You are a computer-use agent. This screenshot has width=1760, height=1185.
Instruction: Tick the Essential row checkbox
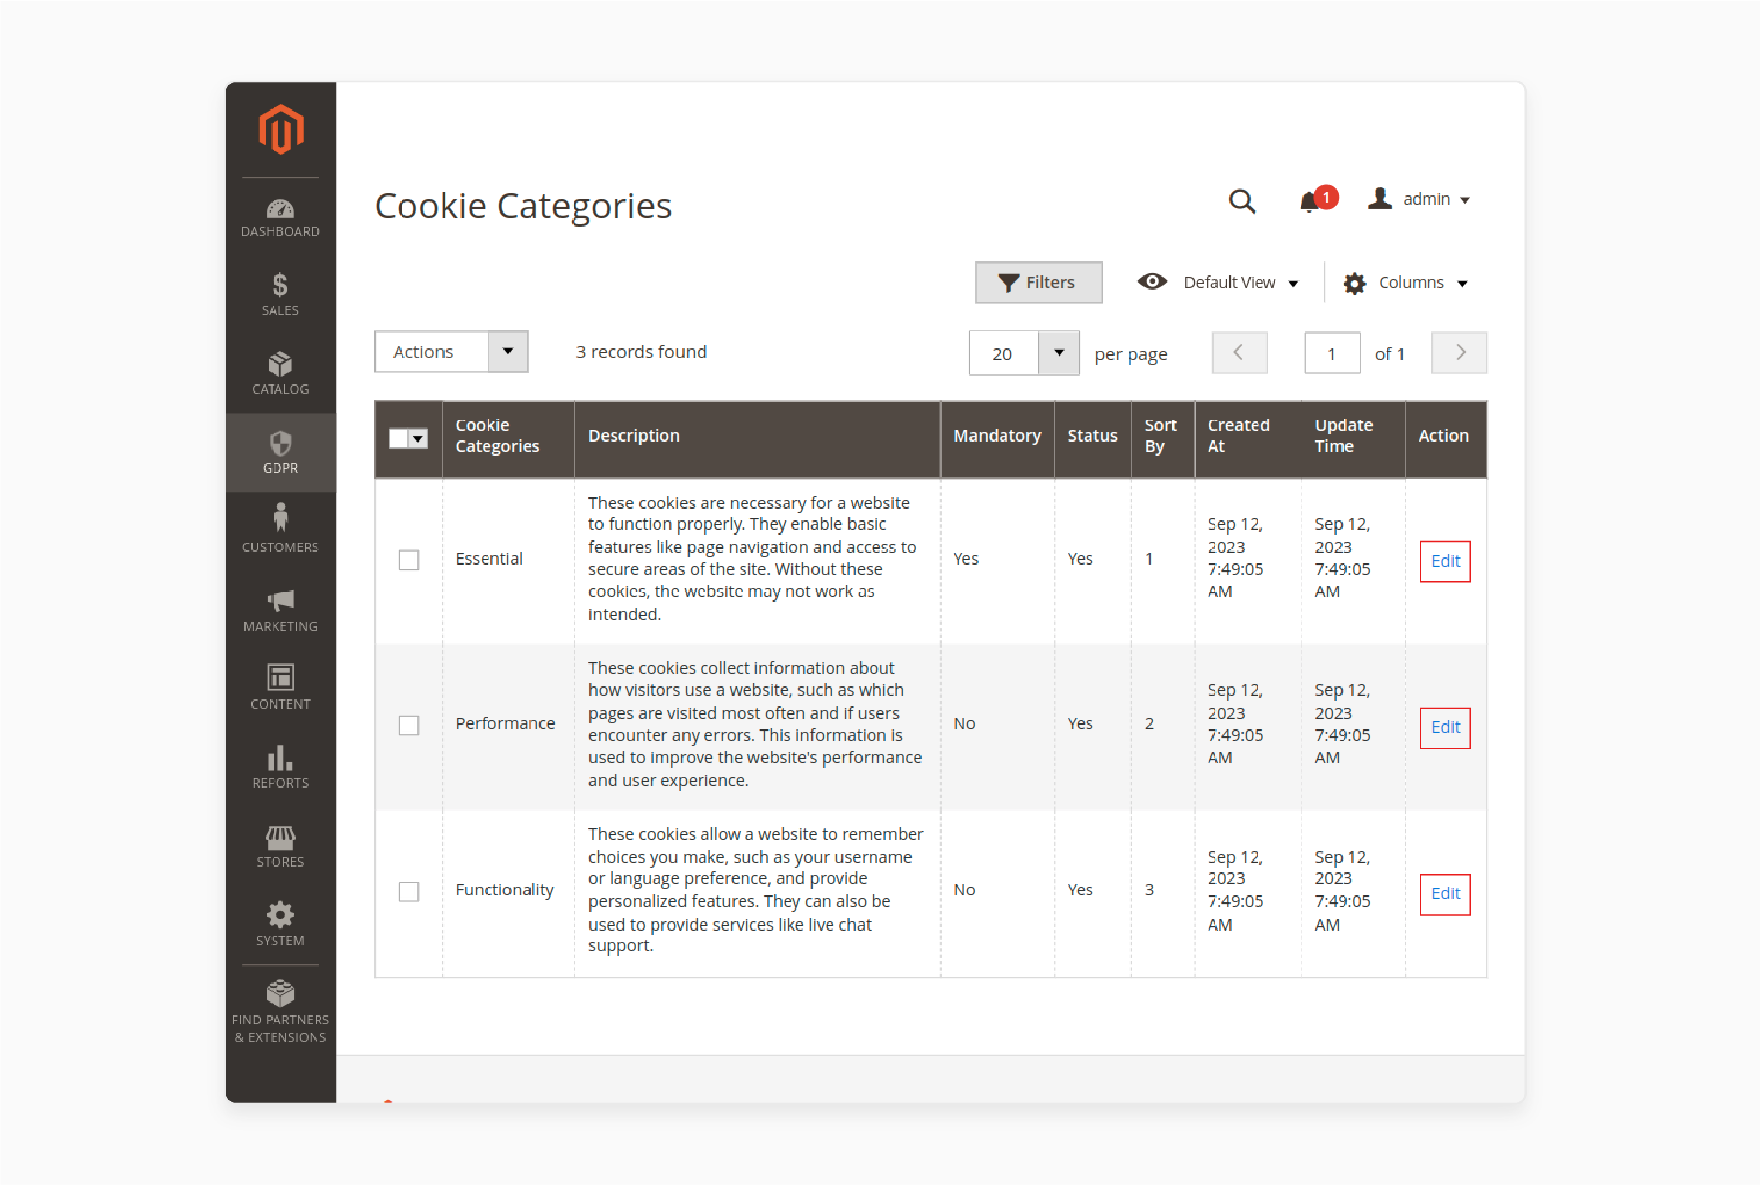[x=409, y=560]
